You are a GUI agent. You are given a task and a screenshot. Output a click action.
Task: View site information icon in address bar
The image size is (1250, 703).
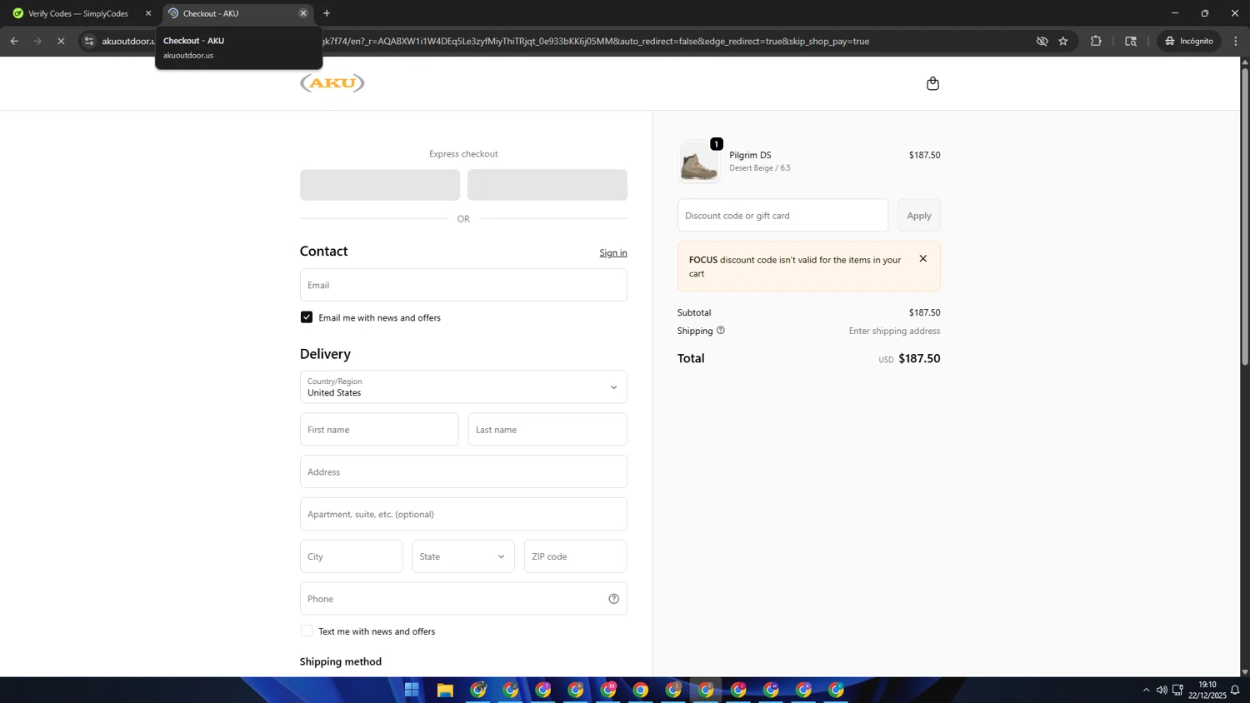89,41
